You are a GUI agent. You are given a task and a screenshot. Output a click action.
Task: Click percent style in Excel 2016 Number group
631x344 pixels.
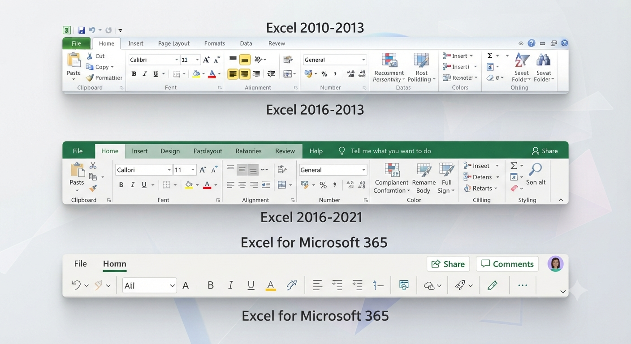click(x=323, y=185)
